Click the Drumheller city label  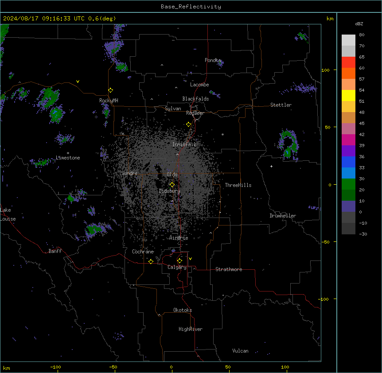[x=283, y=216]
